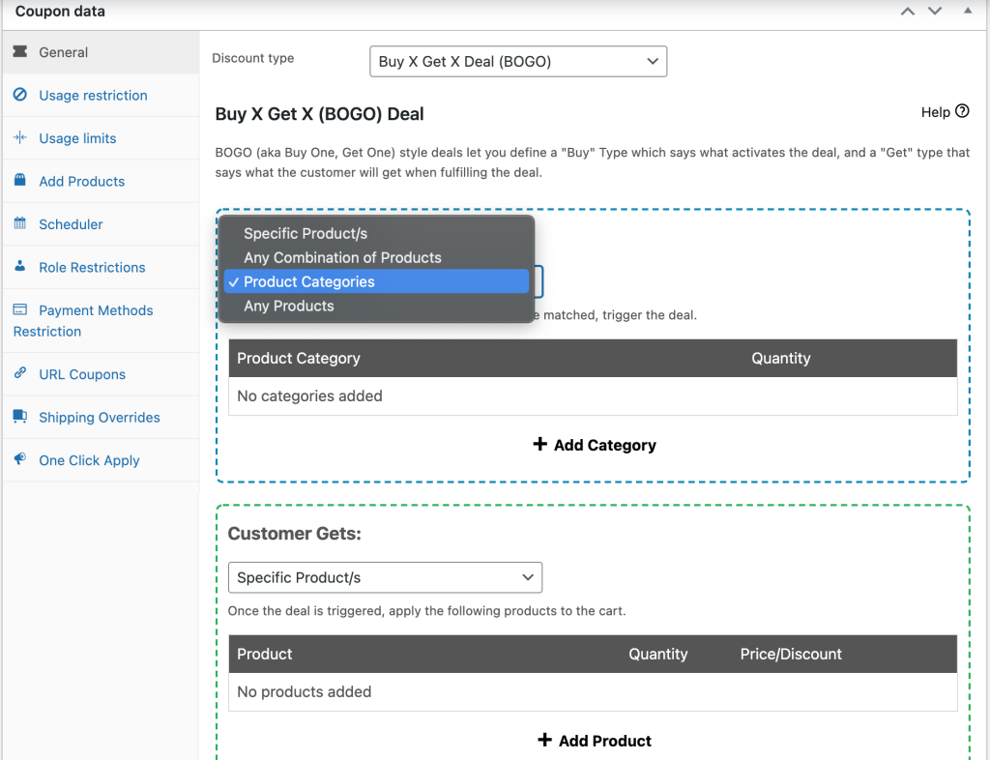Click the Role Restrictions person icon

(20, 266)
